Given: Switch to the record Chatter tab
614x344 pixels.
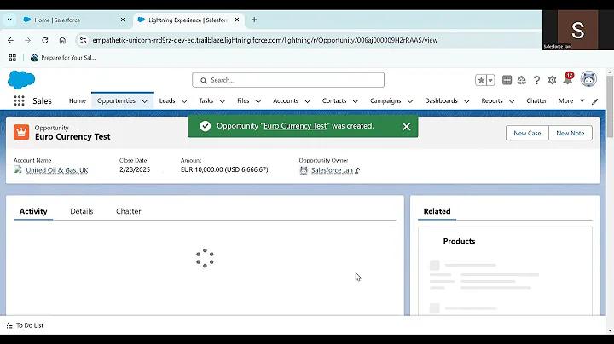Looking at the screenshot, I should click(129, 211).
